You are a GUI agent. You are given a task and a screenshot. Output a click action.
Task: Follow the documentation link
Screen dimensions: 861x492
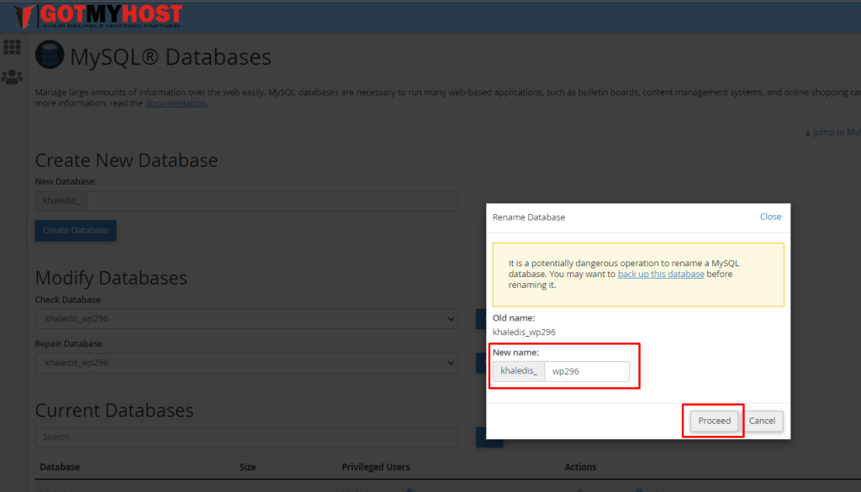click(x=175, y=103)
